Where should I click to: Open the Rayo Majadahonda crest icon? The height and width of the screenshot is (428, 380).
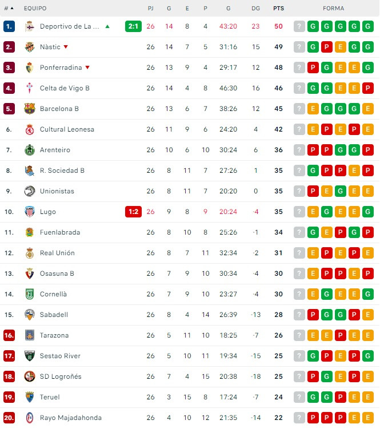[x=30, y=418]
